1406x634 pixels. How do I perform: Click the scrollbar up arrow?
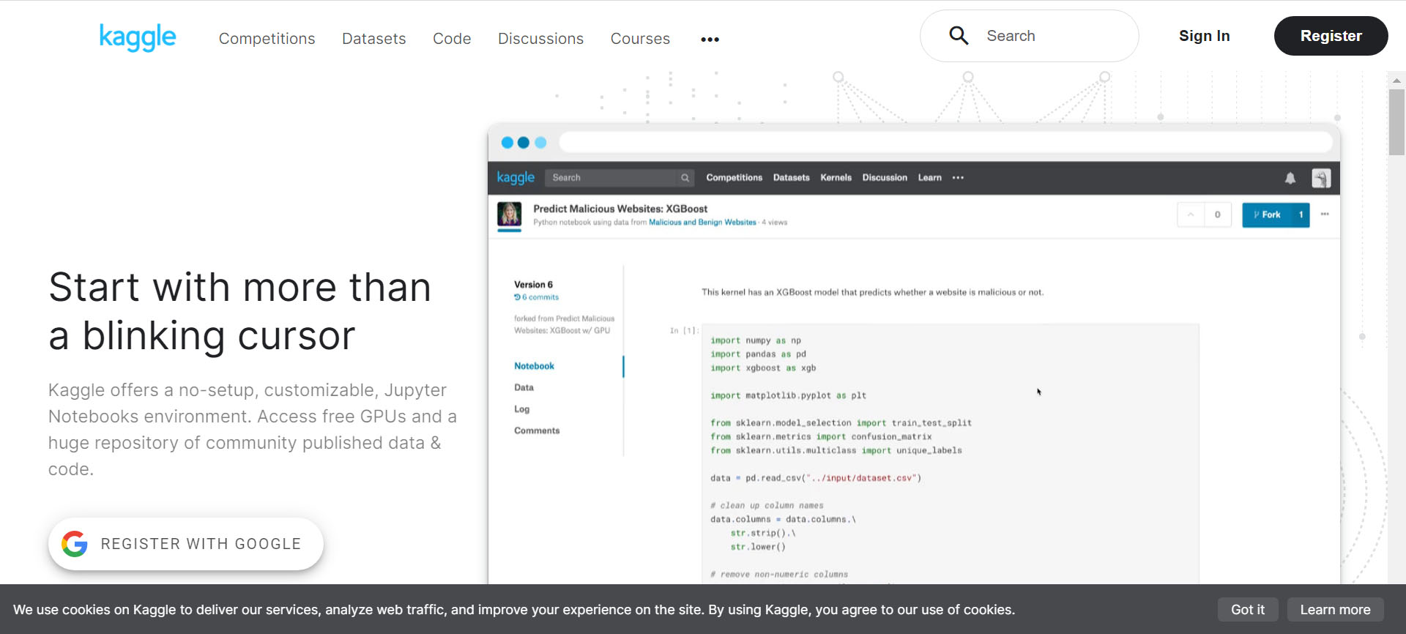tap(1396, 80)
